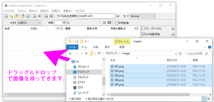The image size is (214, 102).
Task: Click the save list icon in Ralpha toolbar
Action: click(x=28, y=16)
